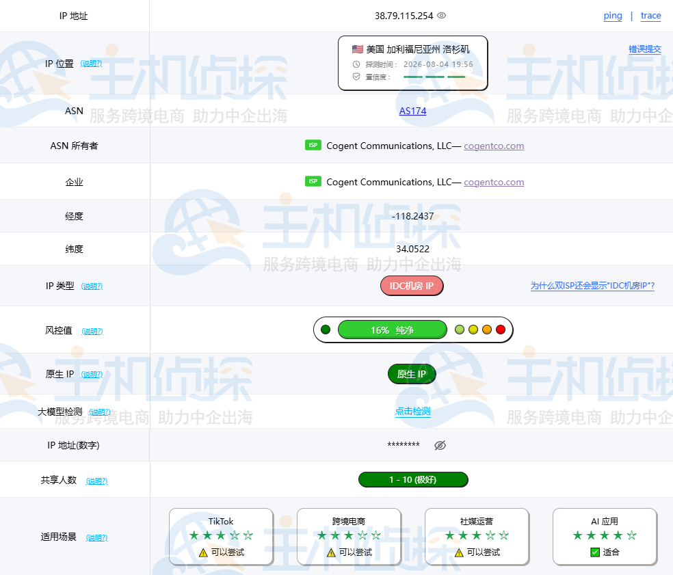Click the dark green risk dot

pos(326,330)
